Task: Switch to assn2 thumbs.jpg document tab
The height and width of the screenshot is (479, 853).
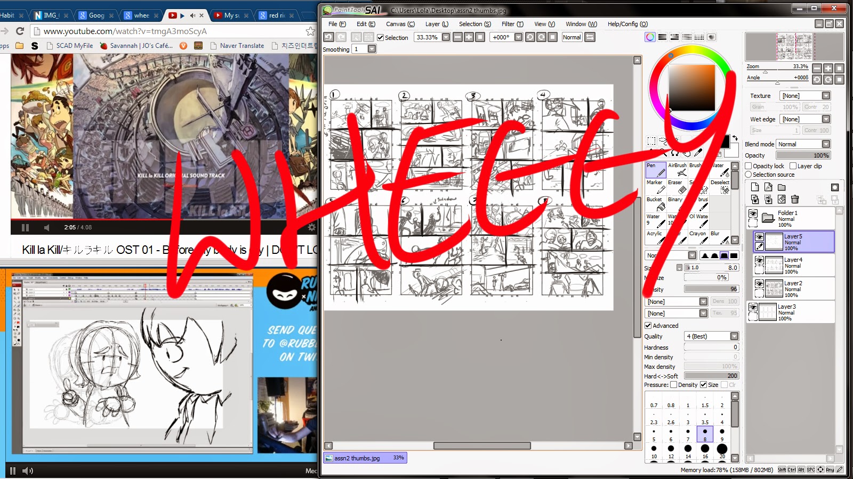Action: point(365,458)
